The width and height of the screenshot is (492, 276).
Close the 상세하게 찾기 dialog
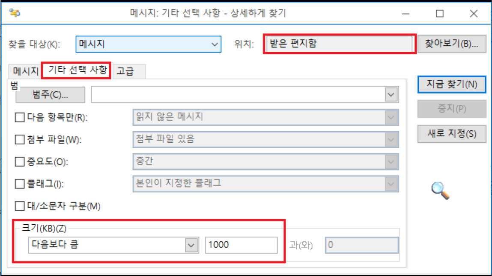tap(474, 14)
